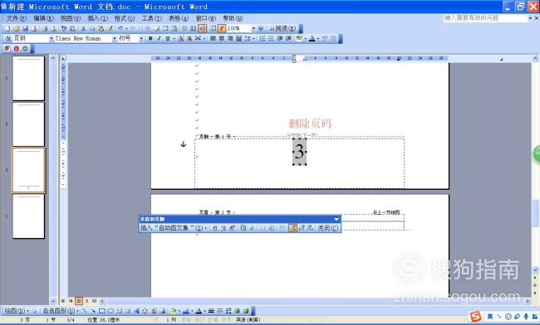The width and height of the screenshot is (540, 325).
Task: Select the Rectangle drawing tool
Action: coord(102,311)
